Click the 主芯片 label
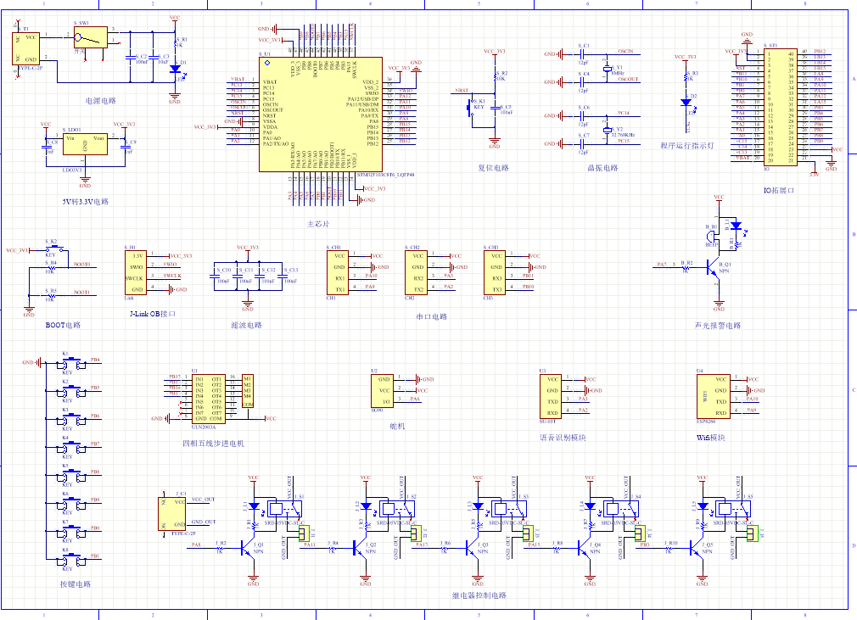Screen dimensions: 857x620 318,224
